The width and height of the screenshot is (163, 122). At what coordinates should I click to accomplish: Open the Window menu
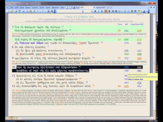pos(55,8)
